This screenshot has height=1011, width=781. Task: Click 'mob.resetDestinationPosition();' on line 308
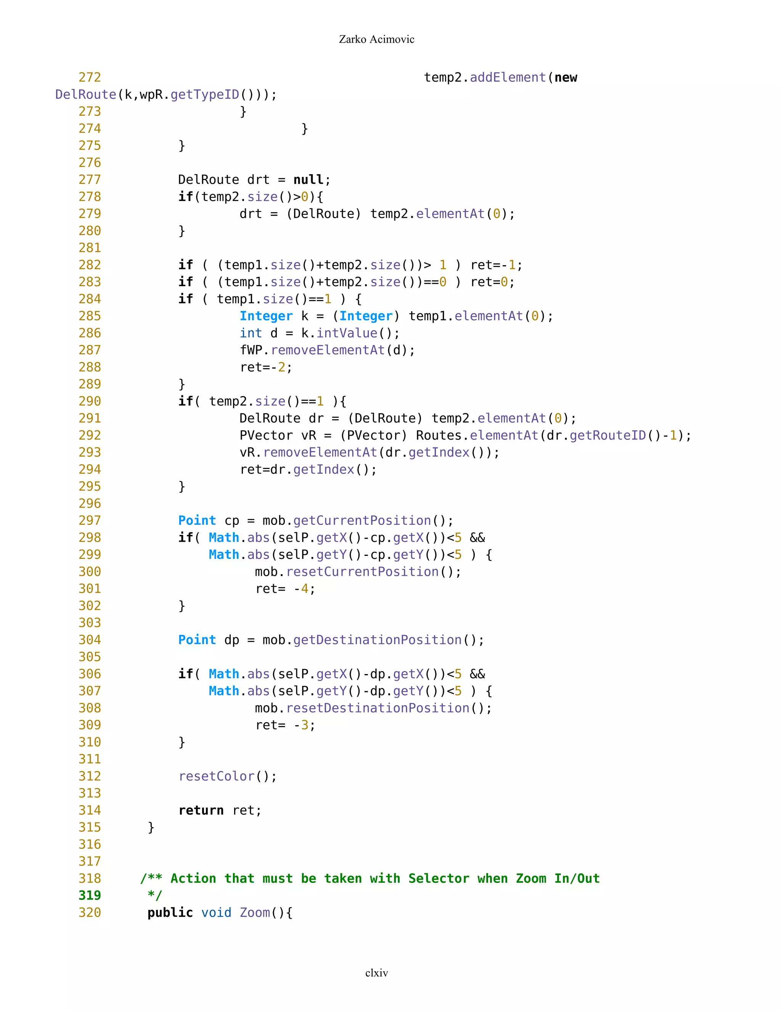(373, 708)
